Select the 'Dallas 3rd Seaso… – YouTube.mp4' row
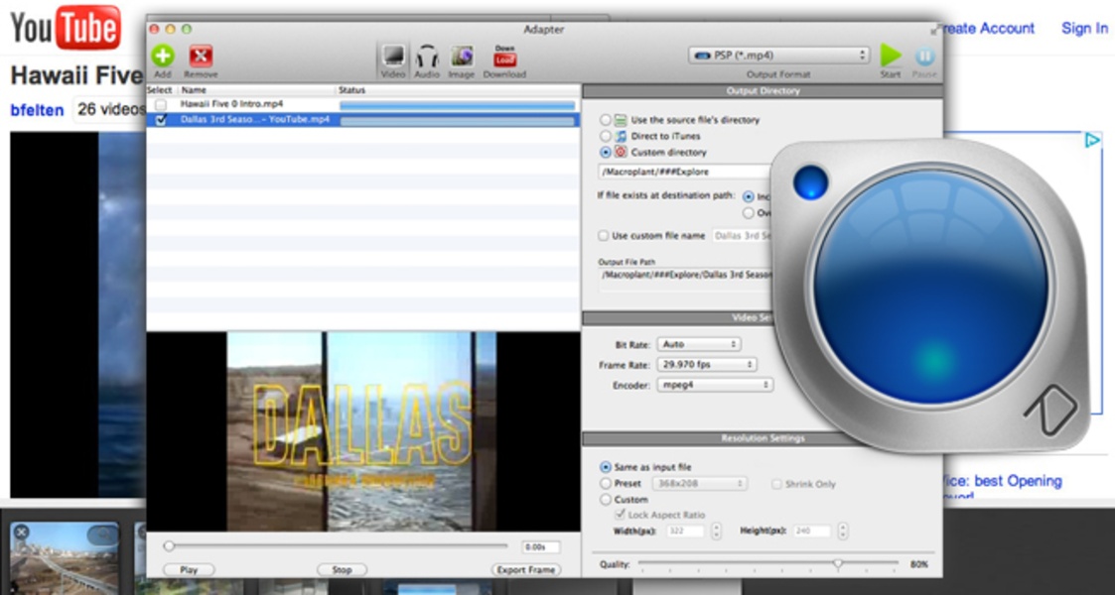The width and height of the screenshot is (1115, 595). point(363,120)
